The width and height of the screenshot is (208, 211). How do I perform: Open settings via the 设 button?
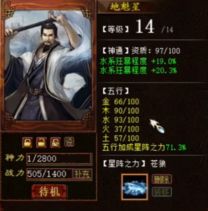pos(69,142)
